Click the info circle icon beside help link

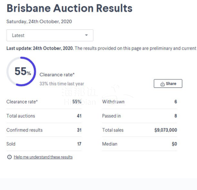point(9,157)
